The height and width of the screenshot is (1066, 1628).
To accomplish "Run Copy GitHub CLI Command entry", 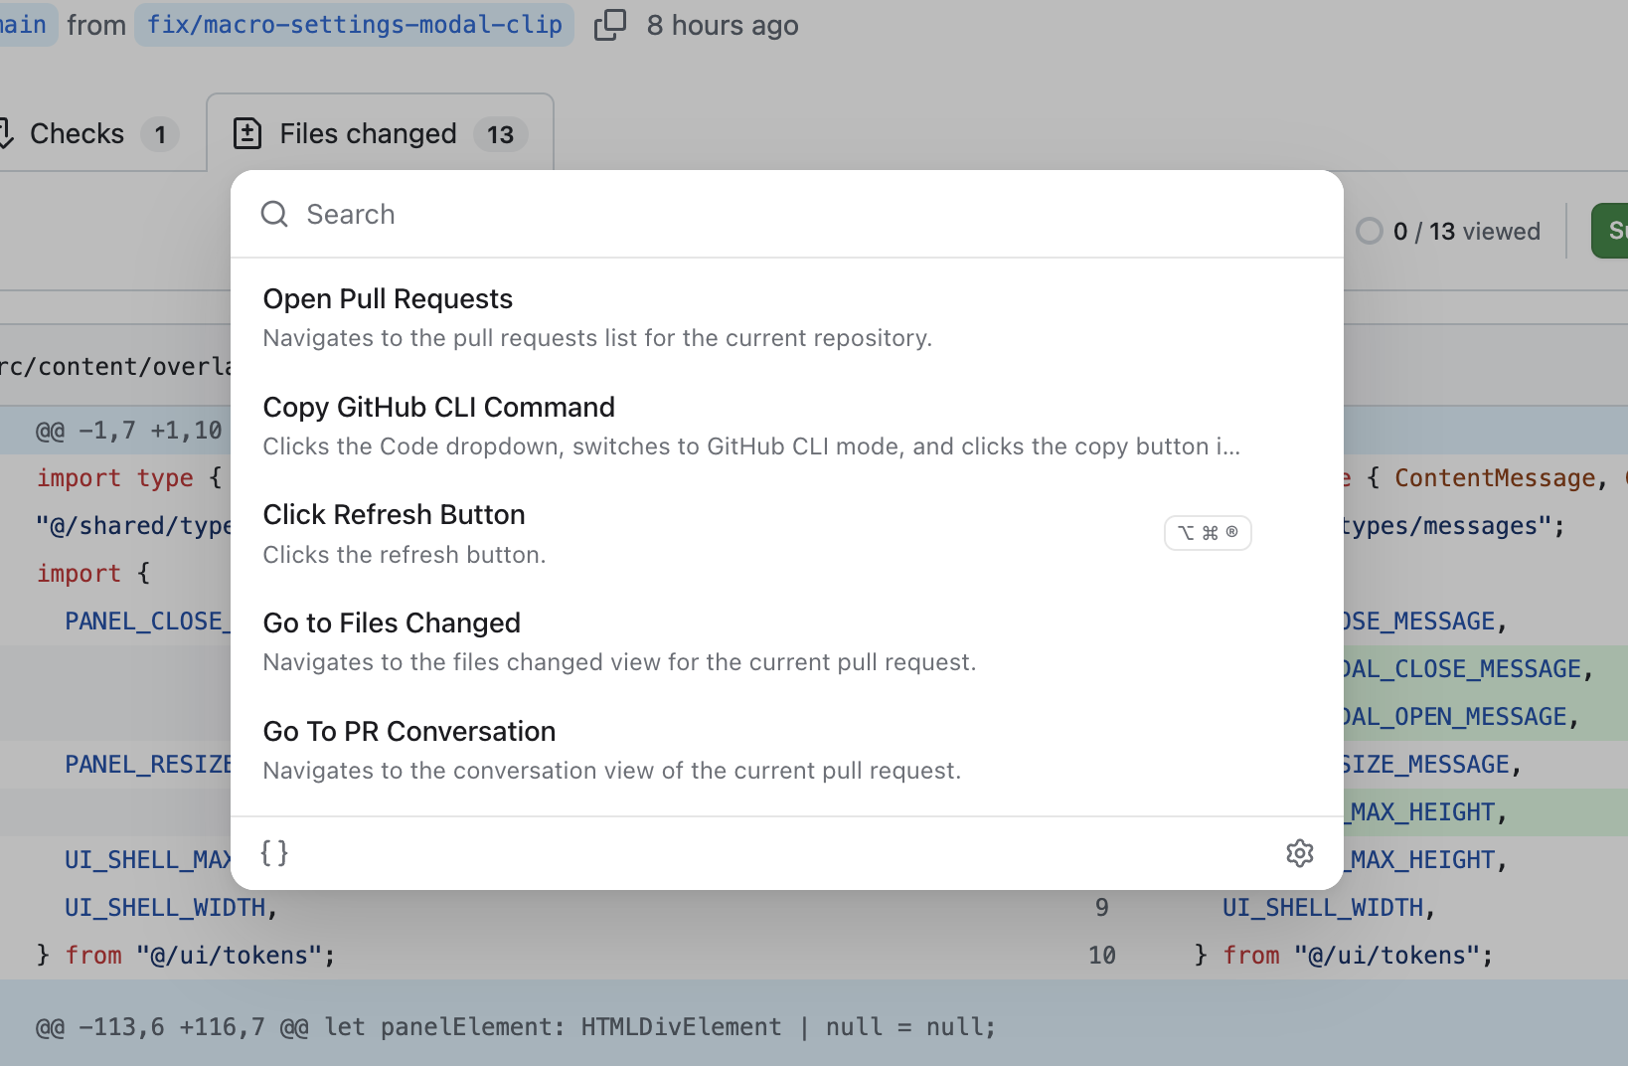I will 787,426.
